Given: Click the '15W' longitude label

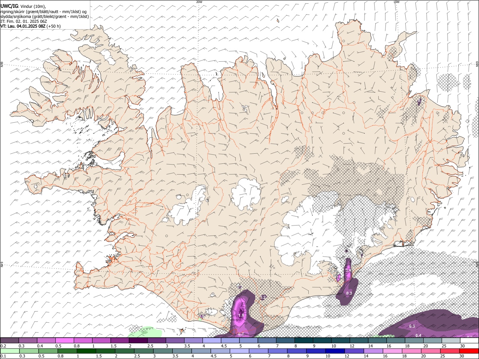Looking at the screenshot, I should click(396, 2).
